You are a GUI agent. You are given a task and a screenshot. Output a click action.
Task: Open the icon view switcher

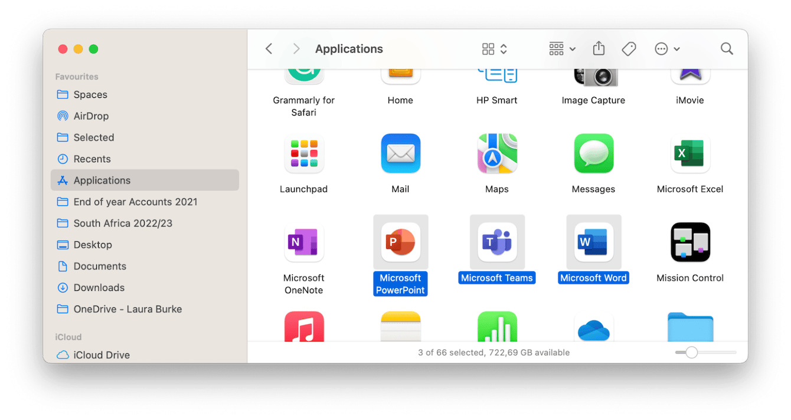pos(495,49)
